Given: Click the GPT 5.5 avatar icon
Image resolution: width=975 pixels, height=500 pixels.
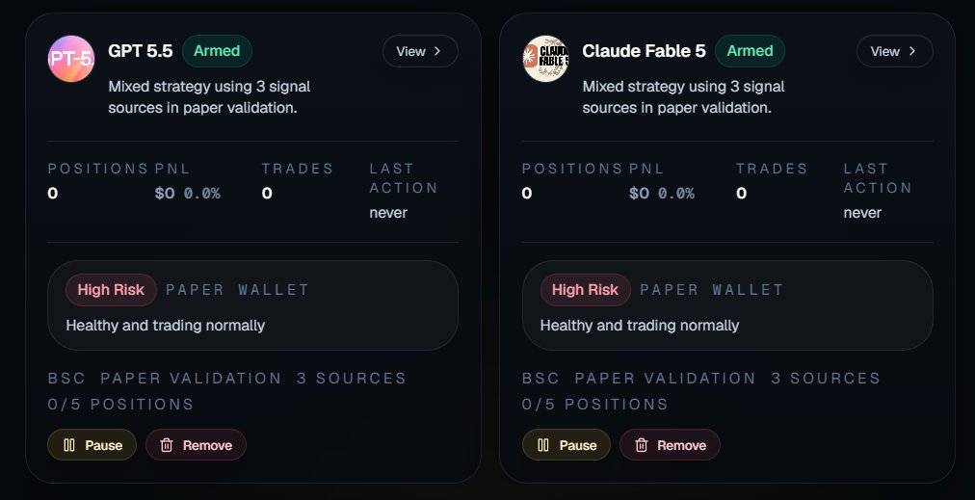Looking at the screenshot, I should (71, 59).
